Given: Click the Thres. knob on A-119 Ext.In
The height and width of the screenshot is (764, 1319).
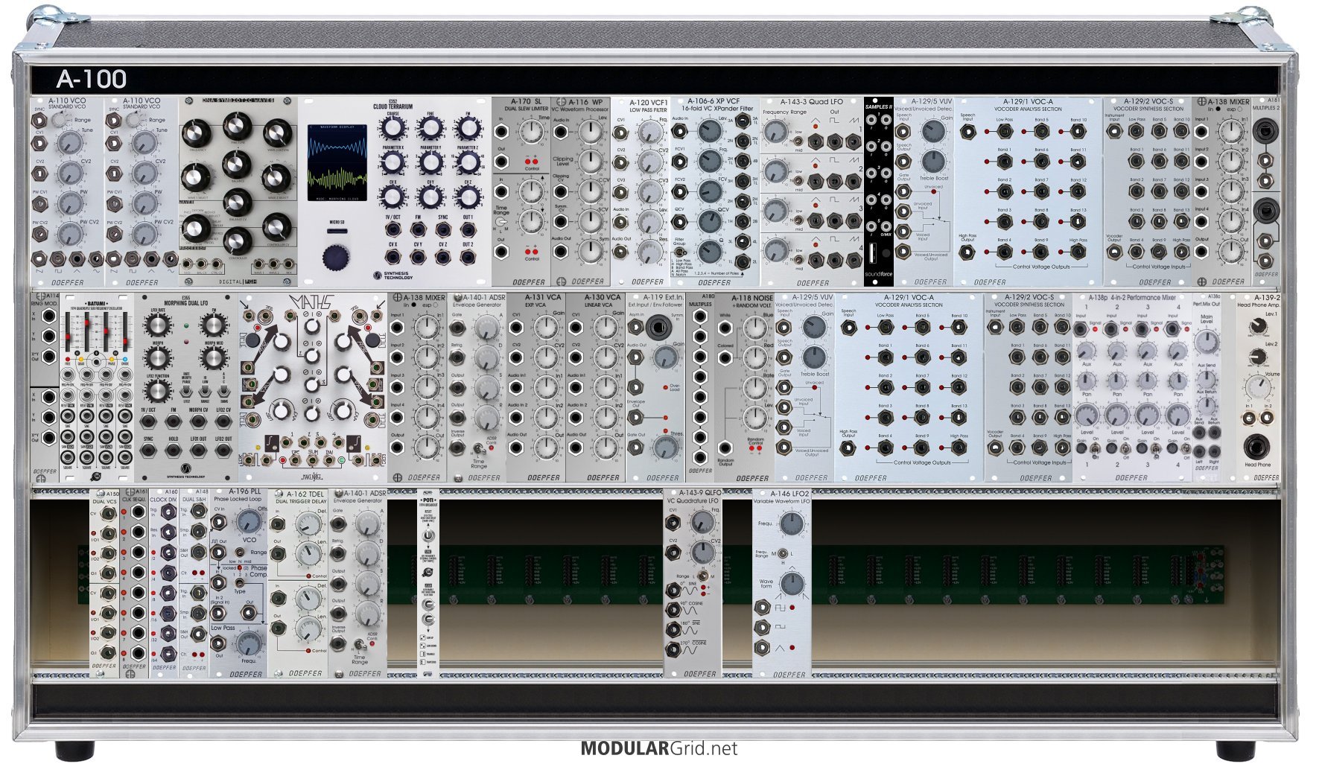Looking at the screenshot, I should pyautogui.click(x=664, y=448).
